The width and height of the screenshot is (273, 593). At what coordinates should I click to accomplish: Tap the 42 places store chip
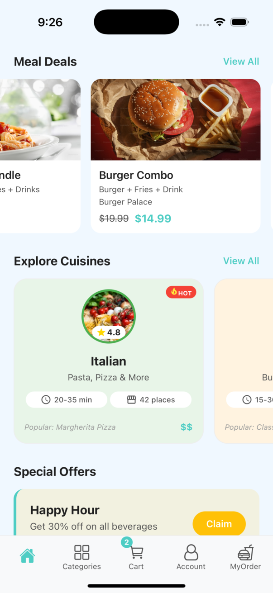[x=151, y=400]
